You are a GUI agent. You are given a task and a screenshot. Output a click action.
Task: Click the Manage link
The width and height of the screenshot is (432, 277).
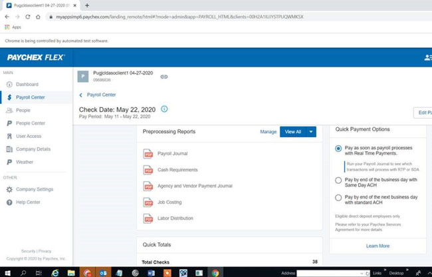268,132
